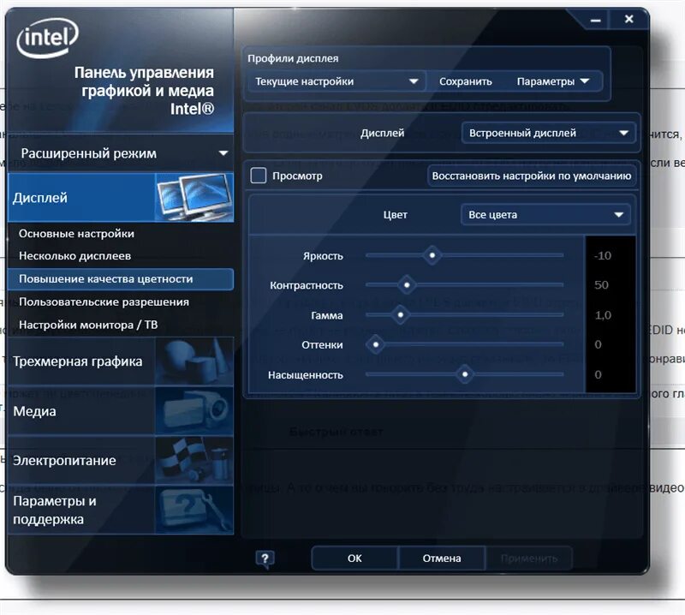Click the OK button

[x=354, y=558]
